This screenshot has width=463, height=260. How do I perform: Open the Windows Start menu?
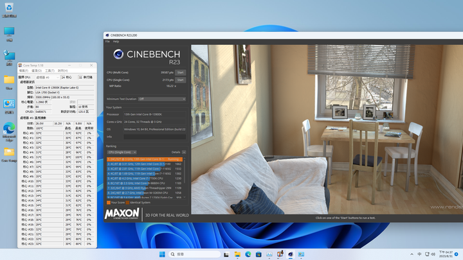[162, 254]
